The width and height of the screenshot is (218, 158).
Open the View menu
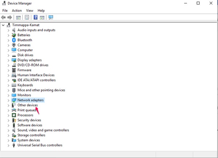pos(30,11)
